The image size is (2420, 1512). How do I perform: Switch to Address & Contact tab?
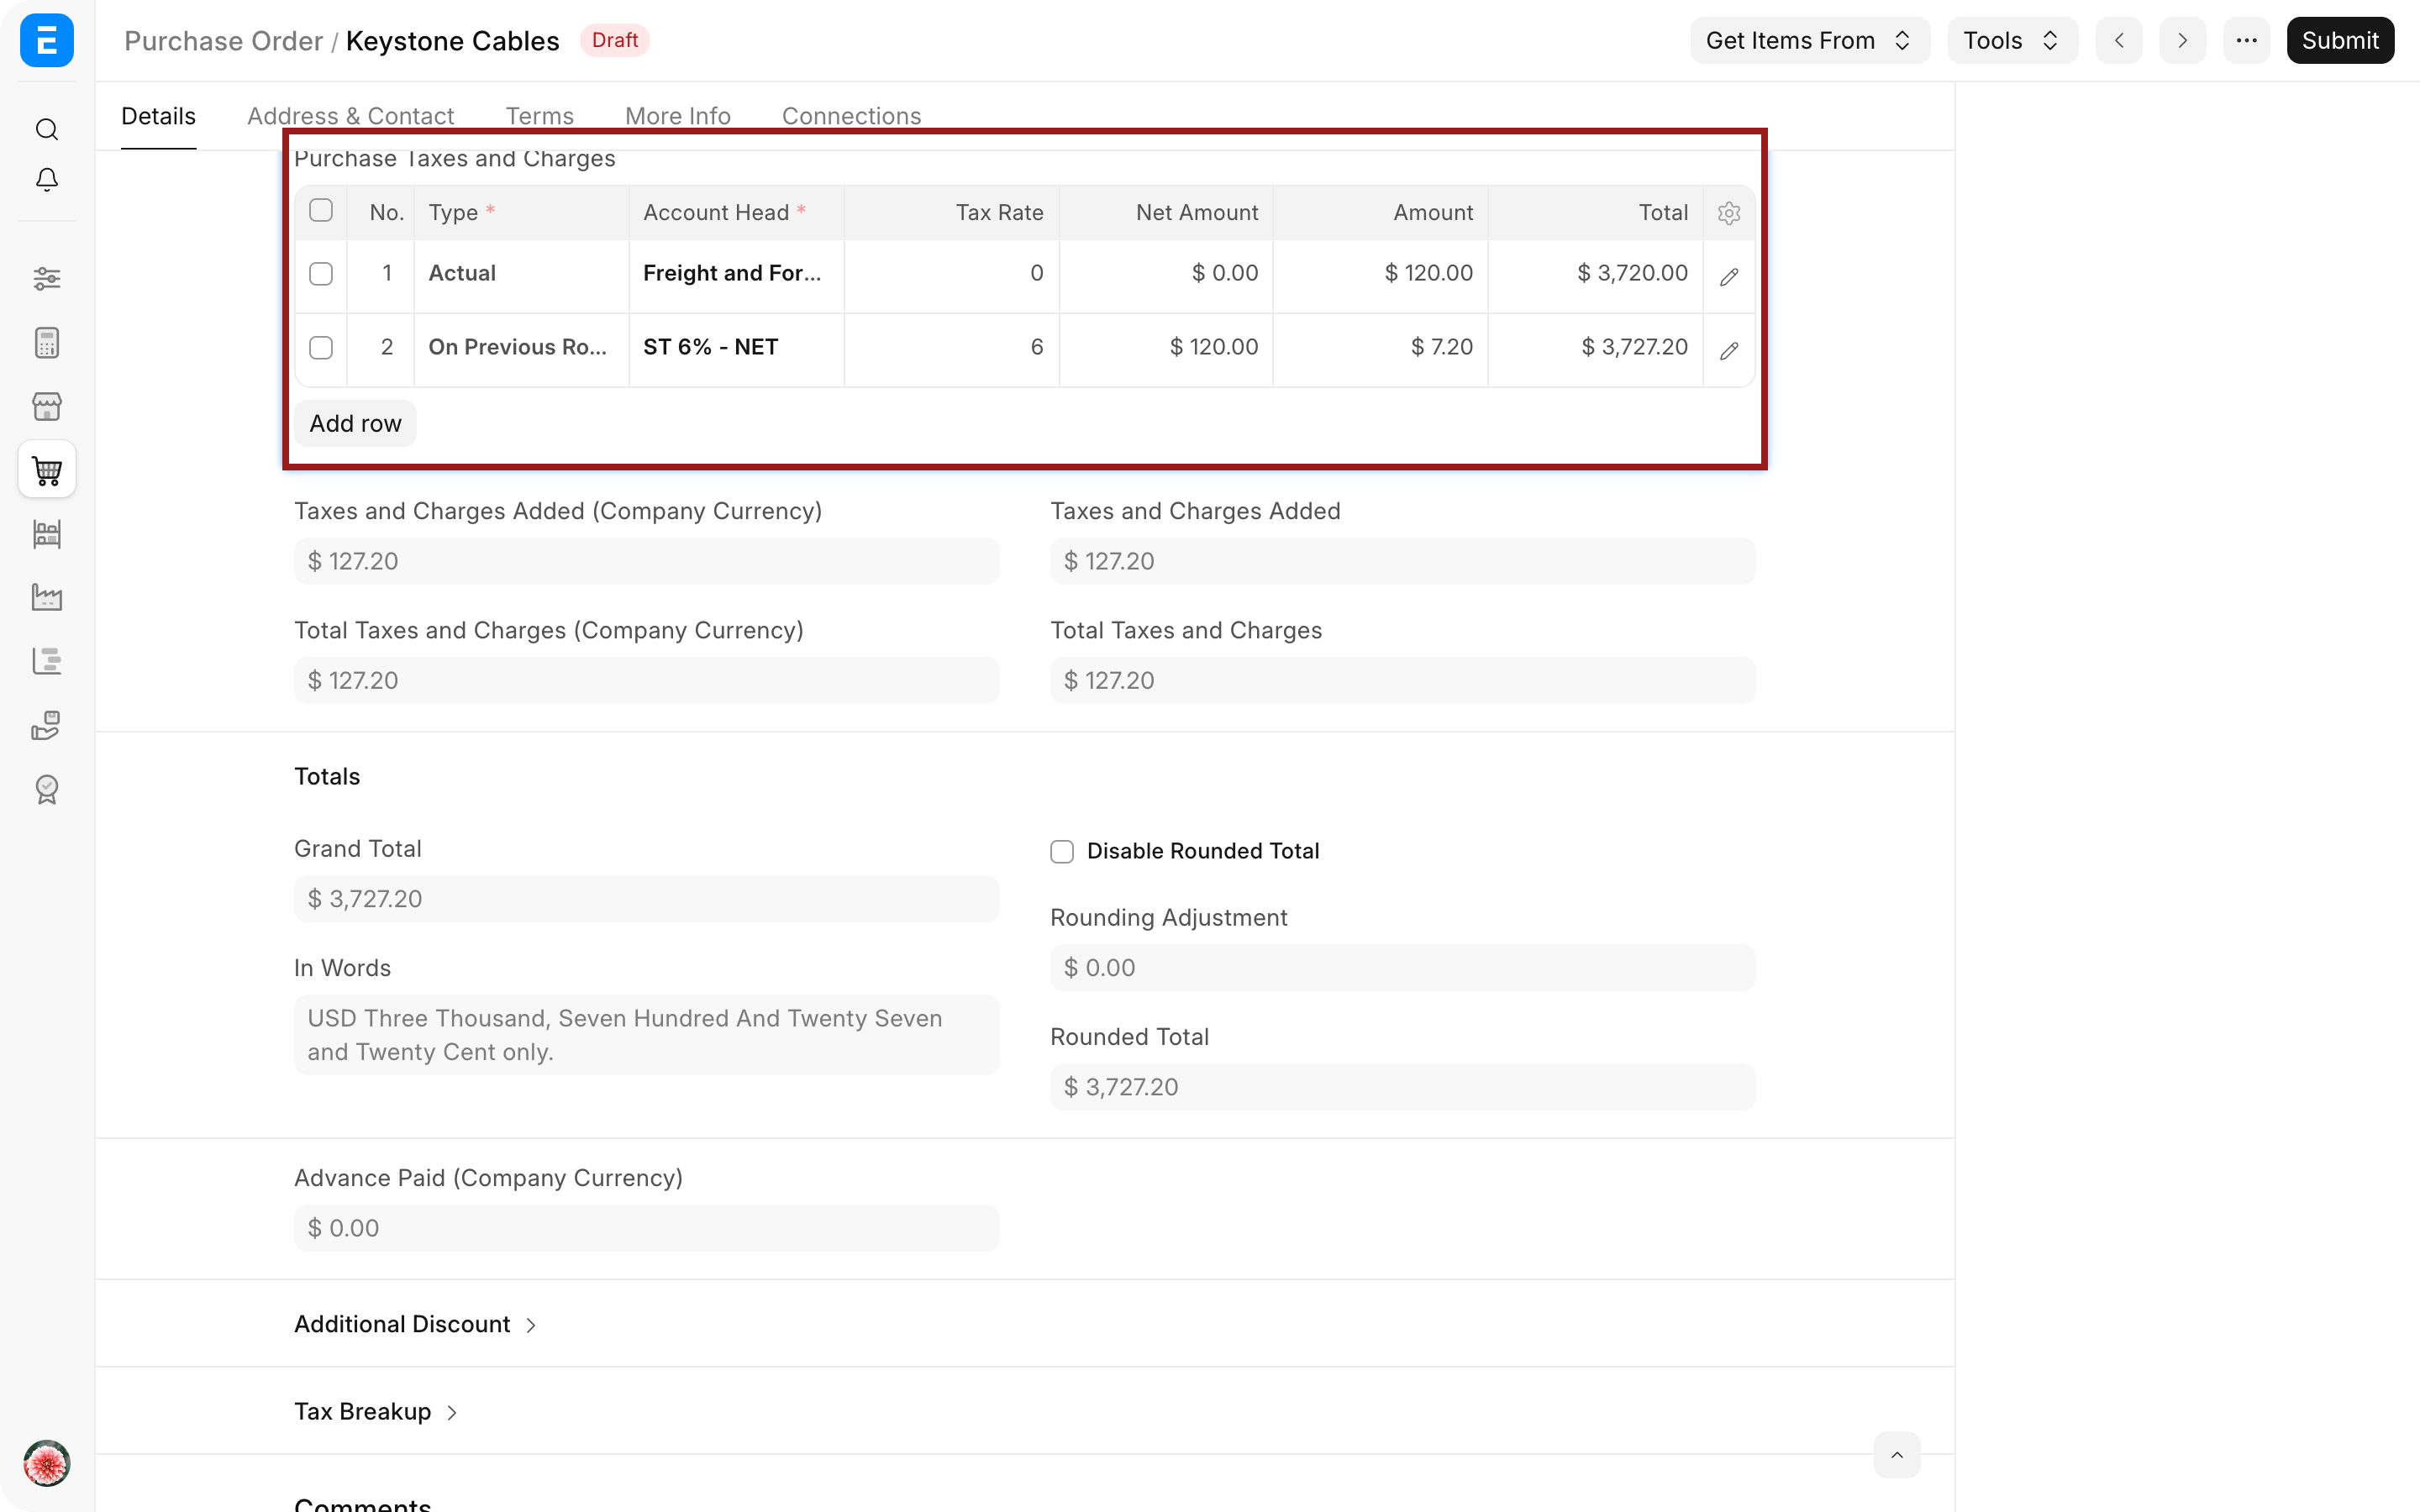coord(351,116)
